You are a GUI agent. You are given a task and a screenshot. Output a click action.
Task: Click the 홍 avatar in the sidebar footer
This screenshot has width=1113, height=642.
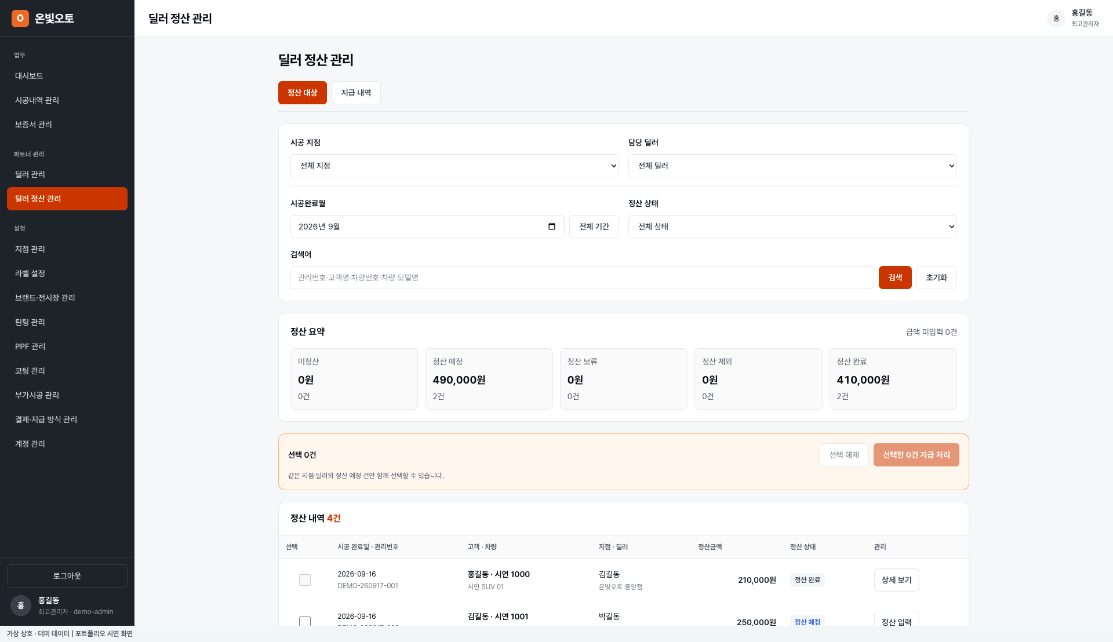coord(21,605)
